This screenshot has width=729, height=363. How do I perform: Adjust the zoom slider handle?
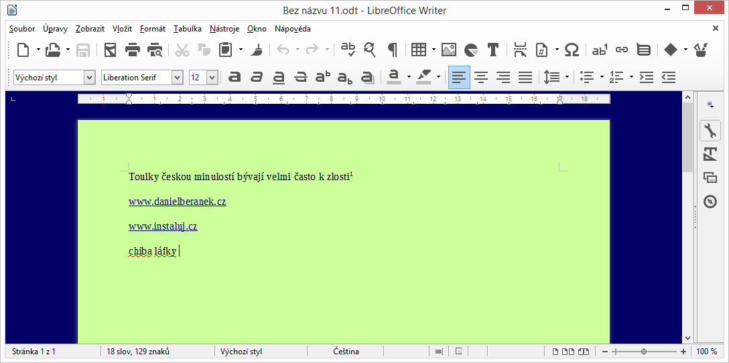point(644,352)
